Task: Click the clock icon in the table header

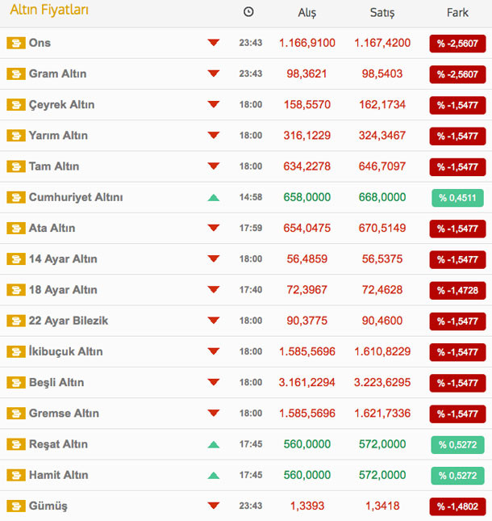Action: pos(248,12)
